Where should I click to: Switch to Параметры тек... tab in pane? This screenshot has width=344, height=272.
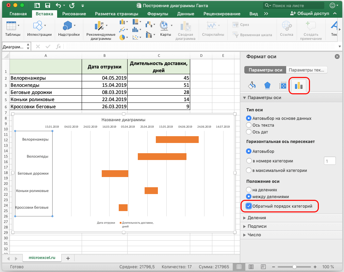307,70
